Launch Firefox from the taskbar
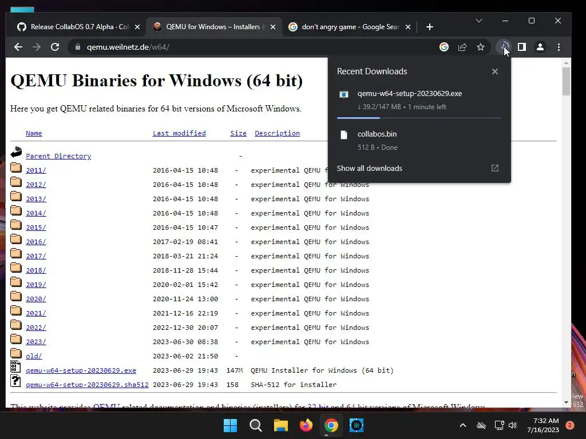586x439 pixels. [306, 425]
